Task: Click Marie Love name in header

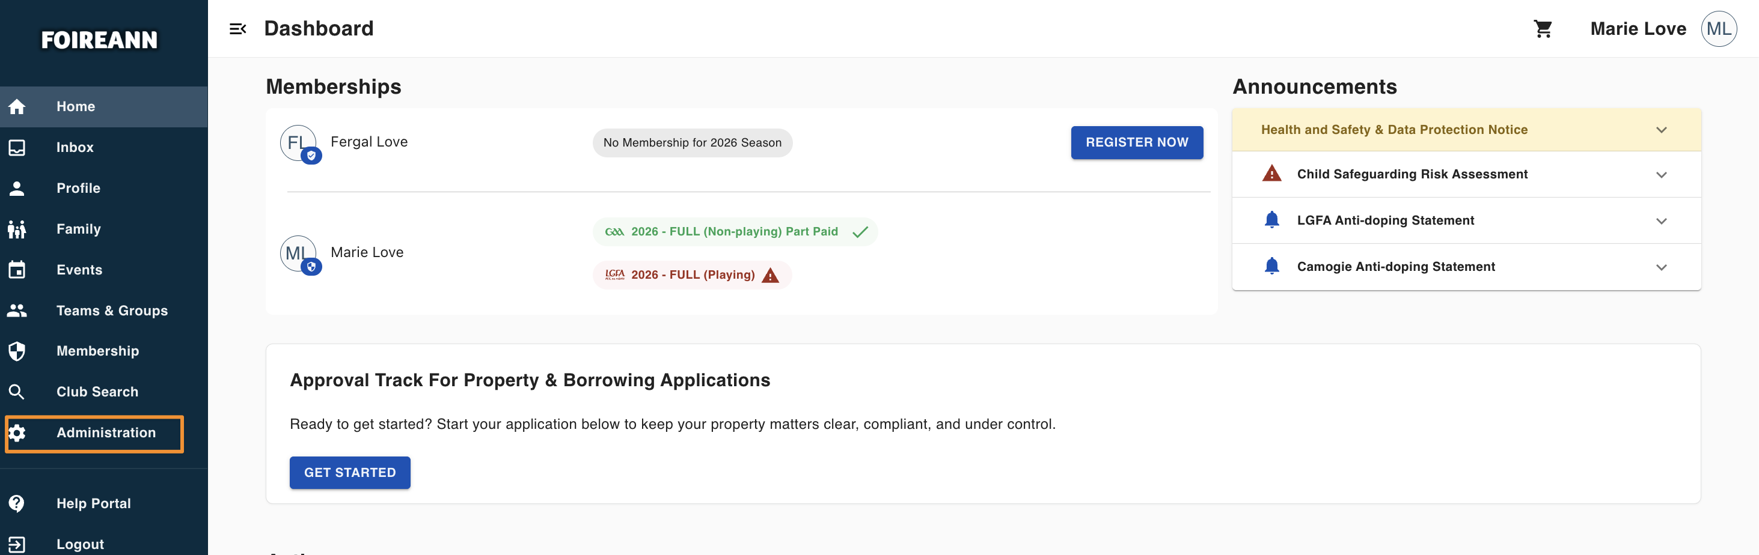Action: point(1638,29)
